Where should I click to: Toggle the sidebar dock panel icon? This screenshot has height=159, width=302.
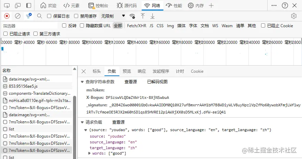[x=29, y=5]
